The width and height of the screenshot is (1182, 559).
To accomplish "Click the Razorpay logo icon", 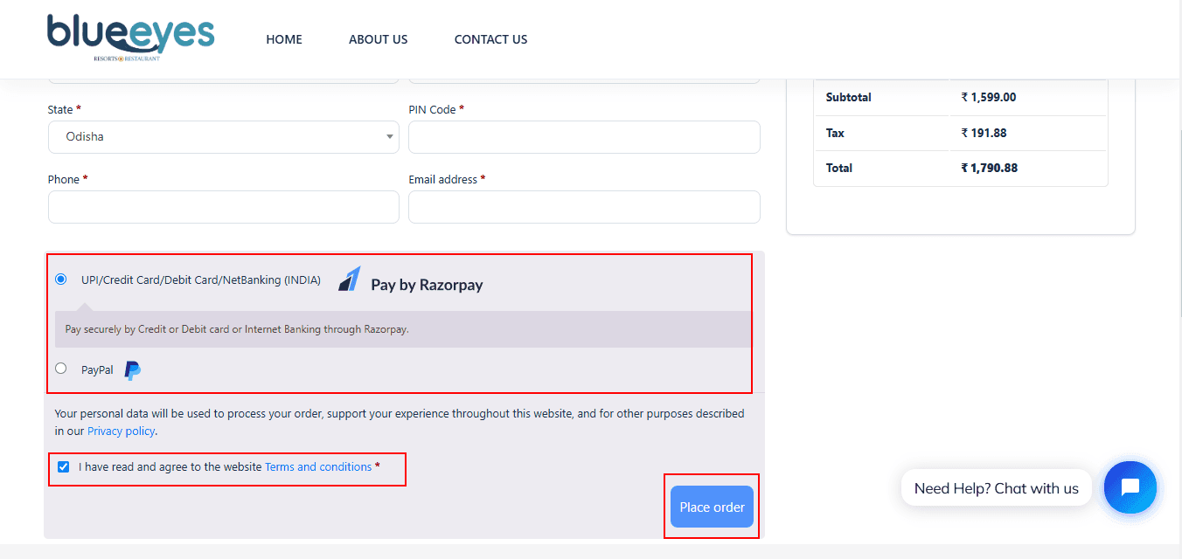I will pyautogui.click(x=350, y=279).
